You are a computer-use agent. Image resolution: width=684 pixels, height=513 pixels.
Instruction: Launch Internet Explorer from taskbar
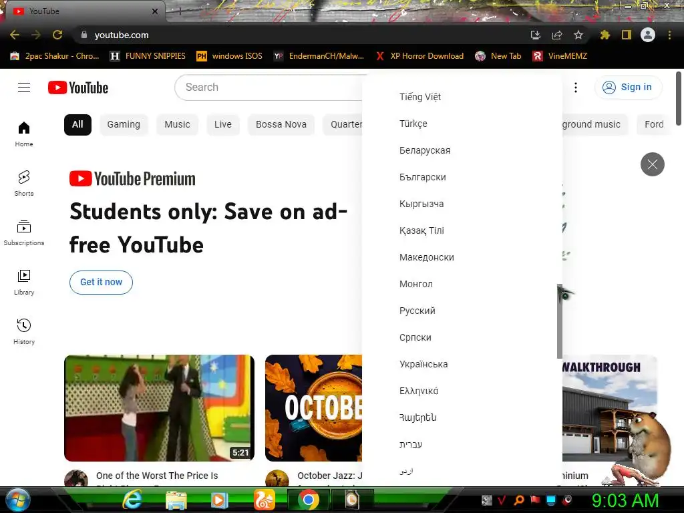pos(132,500)
